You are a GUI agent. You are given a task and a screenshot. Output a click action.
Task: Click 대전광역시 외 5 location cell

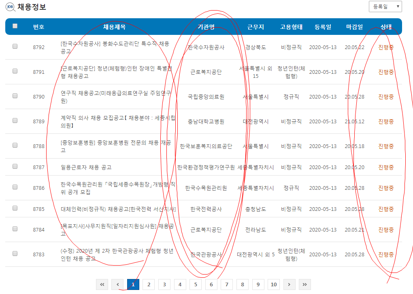(x=255, y=254)
